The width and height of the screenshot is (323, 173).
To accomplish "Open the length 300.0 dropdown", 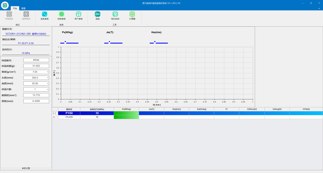I will [x=48, y=78].
